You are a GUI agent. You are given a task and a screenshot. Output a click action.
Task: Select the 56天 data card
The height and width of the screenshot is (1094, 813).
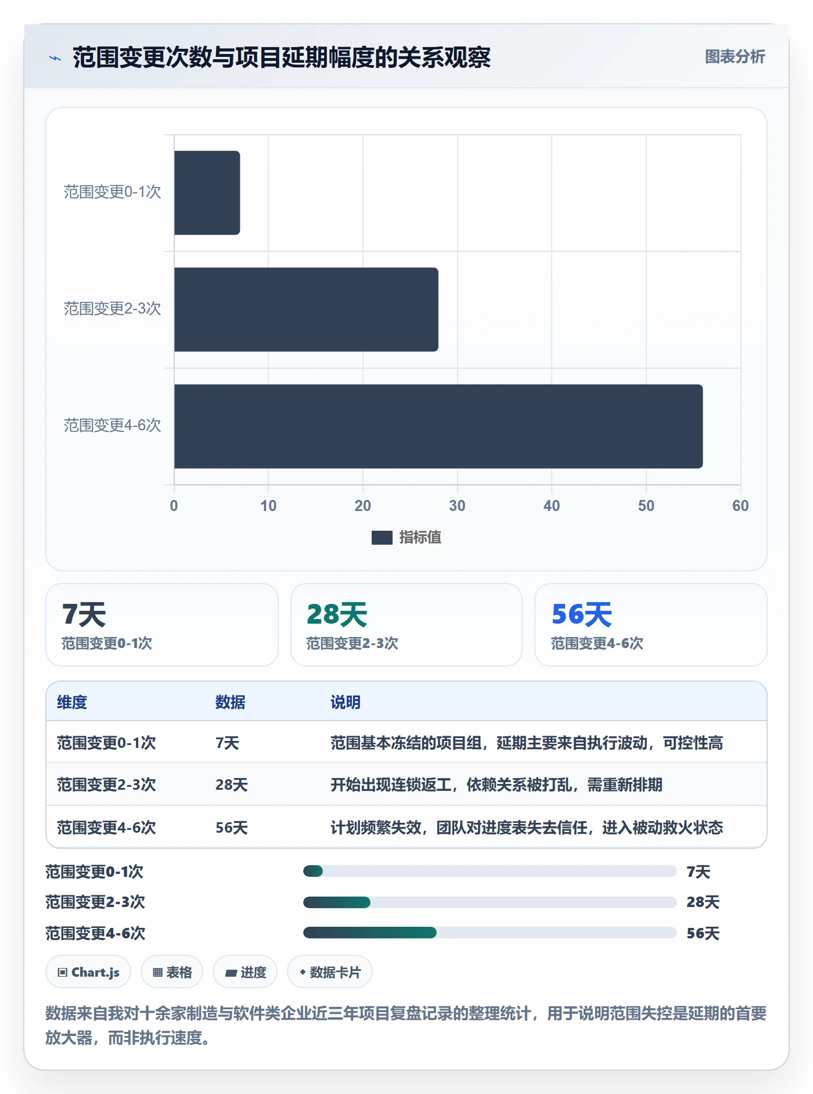(651, 625)
